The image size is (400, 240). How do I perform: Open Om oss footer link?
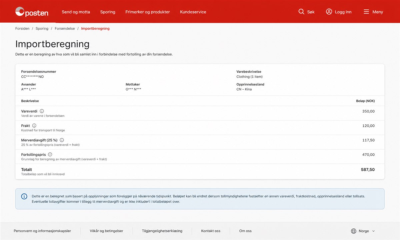[245, 231]
